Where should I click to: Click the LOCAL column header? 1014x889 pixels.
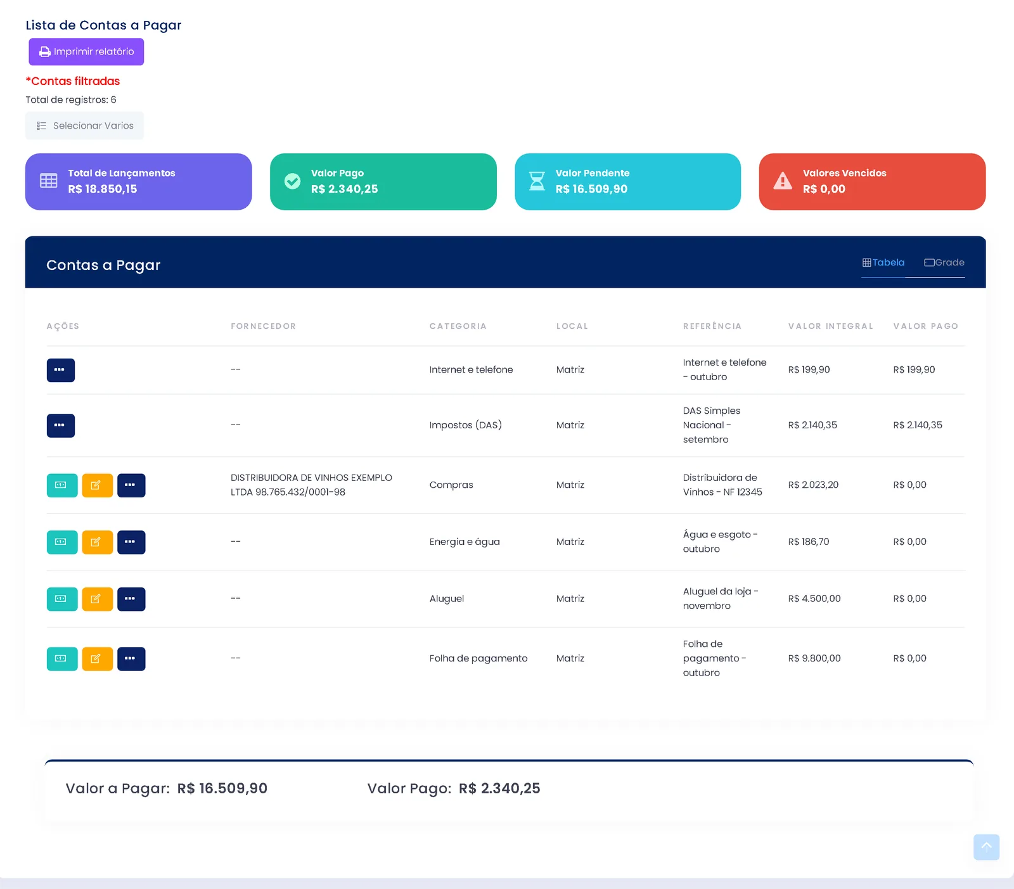coord(572,326)
